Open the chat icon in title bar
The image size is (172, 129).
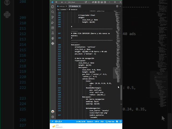click(x=86, y=2)
